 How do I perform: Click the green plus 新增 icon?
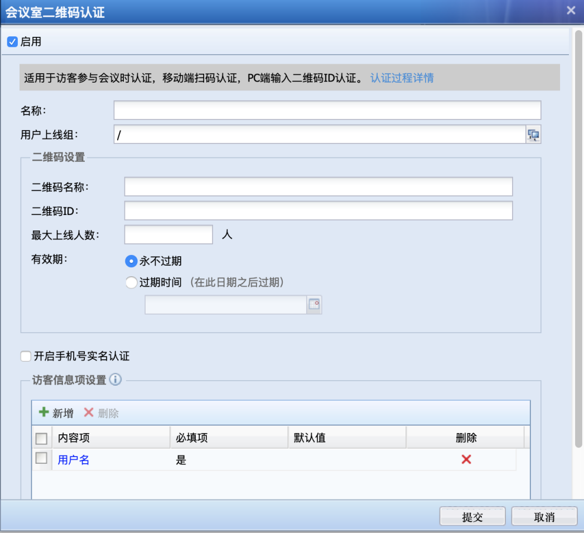[44, 413]
